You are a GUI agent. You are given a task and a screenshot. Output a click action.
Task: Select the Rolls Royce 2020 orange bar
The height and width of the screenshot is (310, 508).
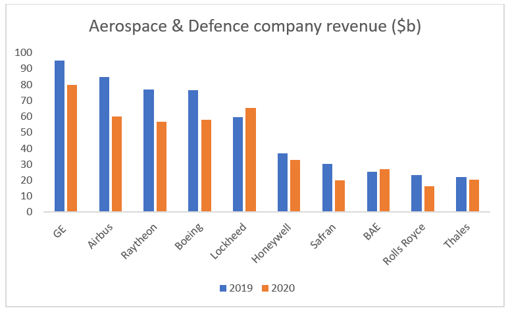[x=429, y=199]
